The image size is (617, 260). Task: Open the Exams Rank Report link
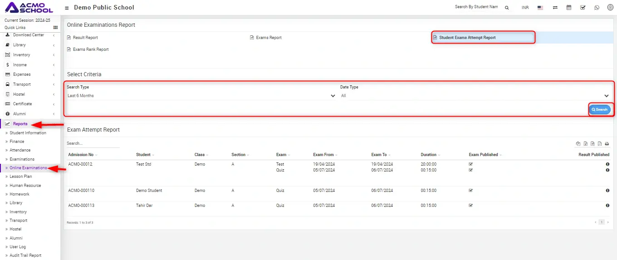pyautogui.click(x=91, y=49)
